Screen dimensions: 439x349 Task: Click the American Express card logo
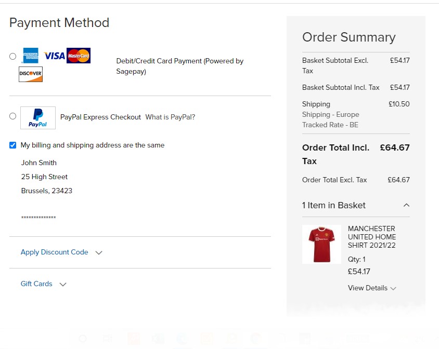point(30,56)
